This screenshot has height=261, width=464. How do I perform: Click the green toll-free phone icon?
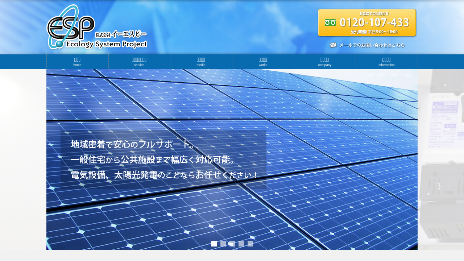(330, 22)
